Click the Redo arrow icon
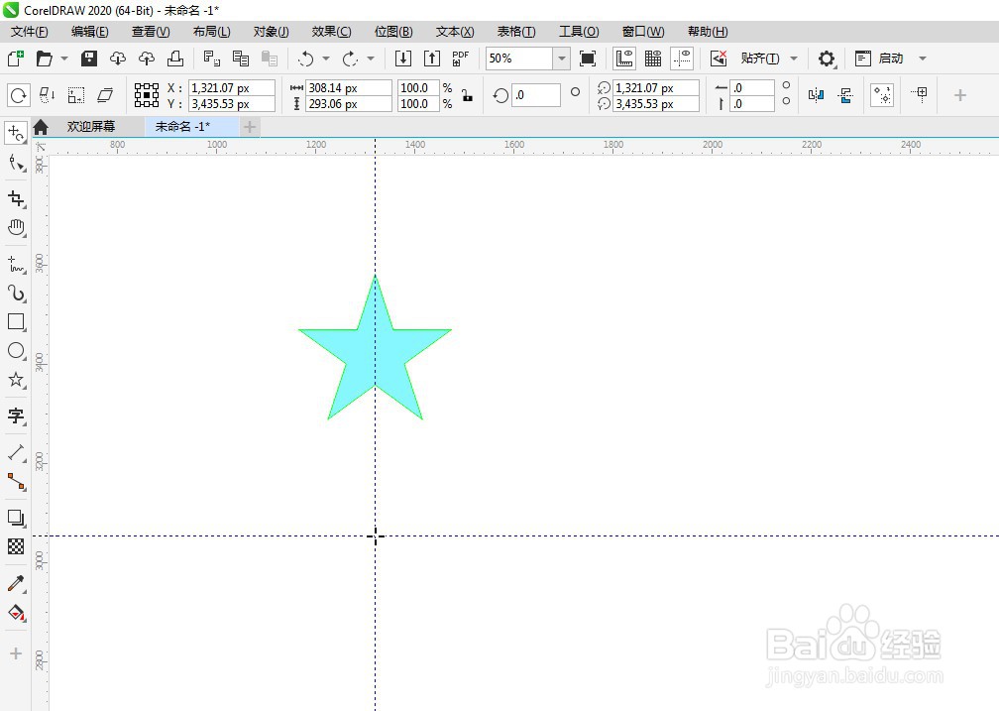Viewport: 999px width, 711px height. 351,59
